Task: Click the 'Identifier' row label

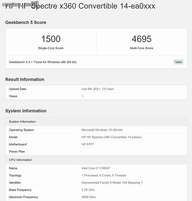Action: [x=15, y=183]
